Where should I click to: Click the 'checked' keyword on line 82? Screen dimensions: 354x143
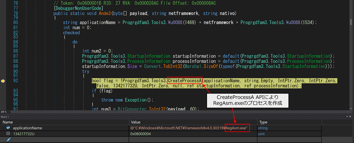click(72, 33)
